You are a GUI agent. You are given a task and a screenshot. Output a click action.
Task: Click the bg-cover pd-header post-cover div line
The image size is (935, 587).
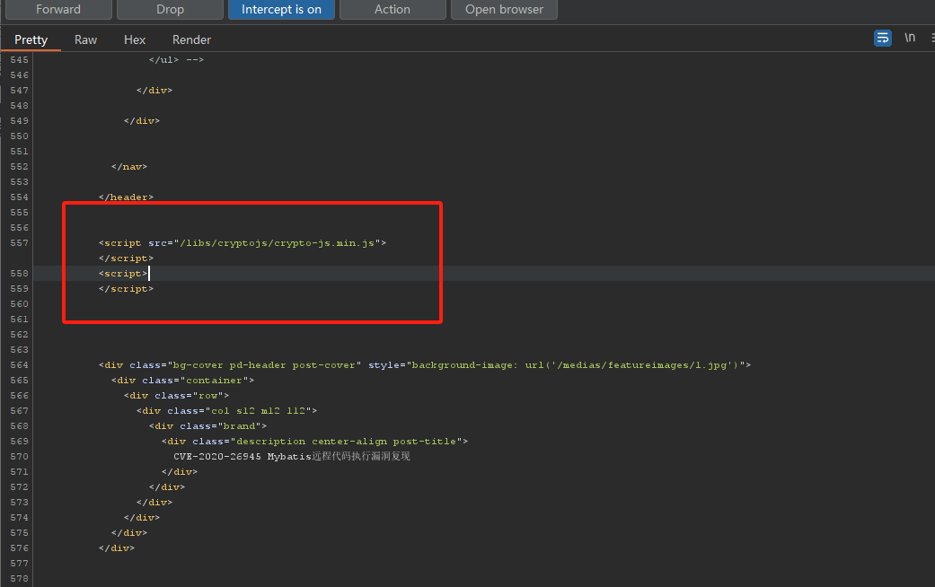click(425, 365)
